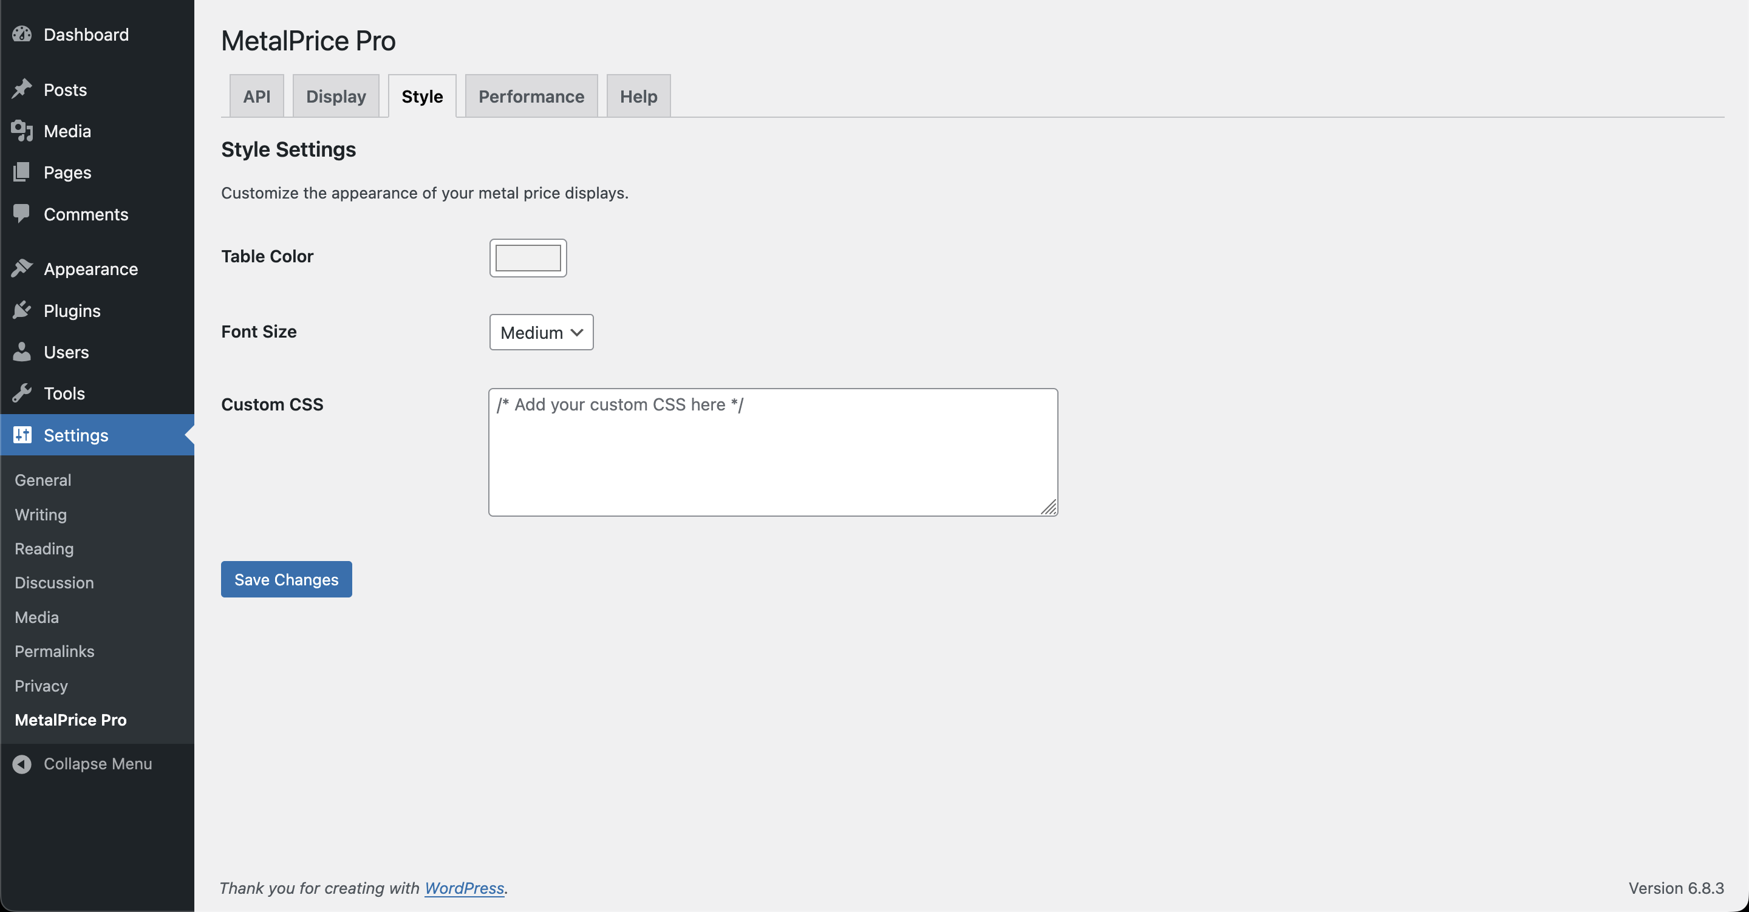Click the Posts pushpin icon
Viewport: 1749px width, 912px height.
(x=22, y=89)
